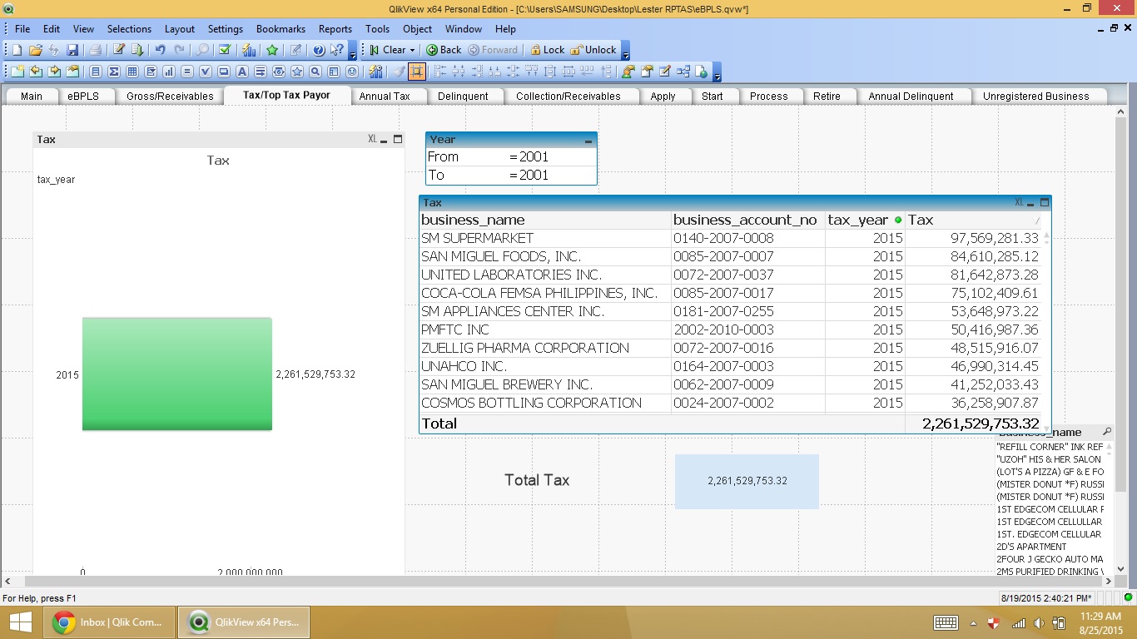Create a new chart object icon

(168, 72)
